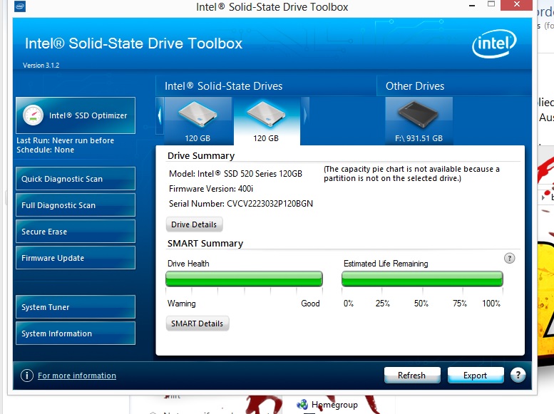The height and width of the screenshot is (414, 554).
Task: Click the Model: Intel SSD 520 Series text
Action: coord(236,174)
